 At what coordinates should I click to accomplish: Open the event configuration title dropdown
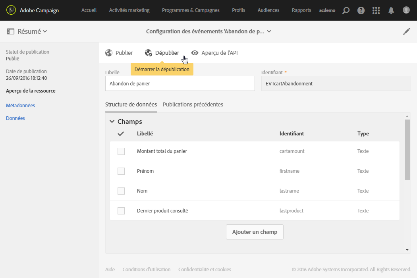click(269, 31)
